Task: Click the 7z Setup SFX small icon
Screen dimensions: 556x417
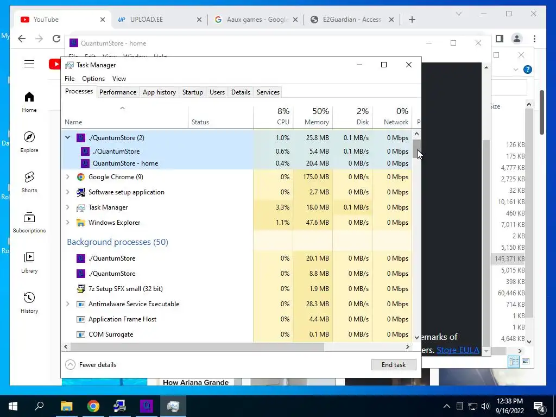Action: click(81, 289)
